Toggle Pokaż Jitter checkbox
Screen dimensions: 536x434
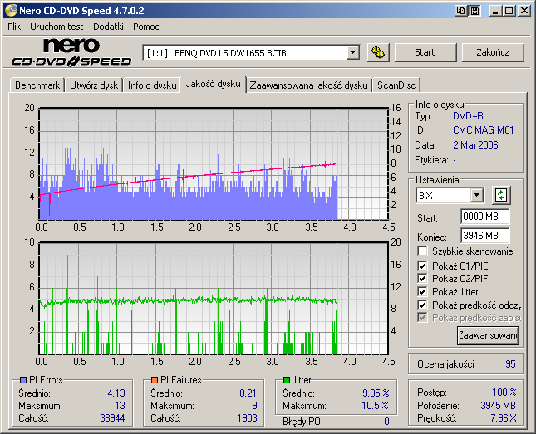tap(422, 291)
